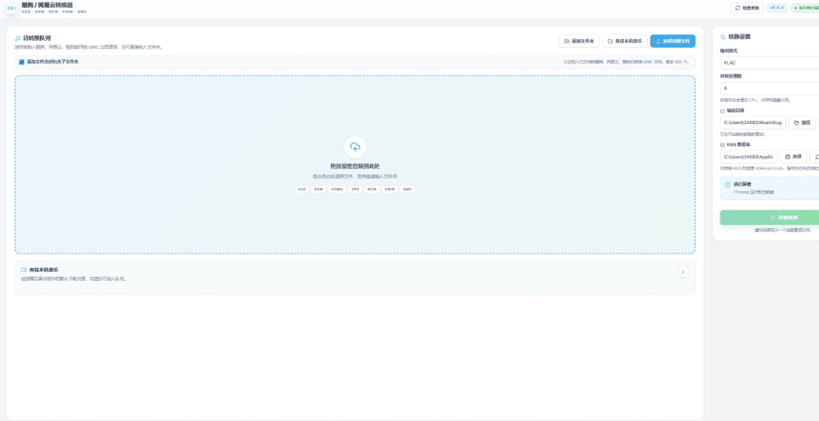Viewport: 819px width, 421px height.
Task: Click the 添加文件夹 button
Action: pos(579,41)
